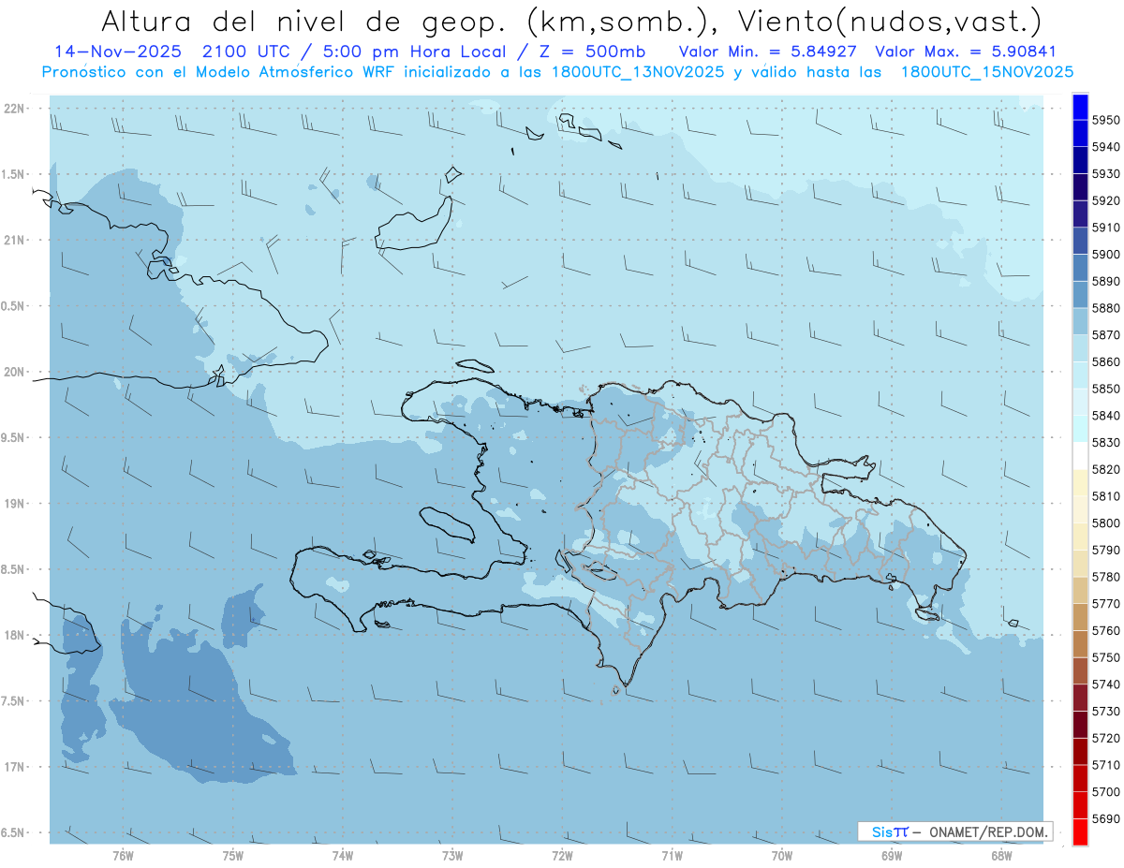Click the 'ONAMET/REP.DOM.' credit label
This screenshot has width=1124, height=868.
(x=989, y=831)
